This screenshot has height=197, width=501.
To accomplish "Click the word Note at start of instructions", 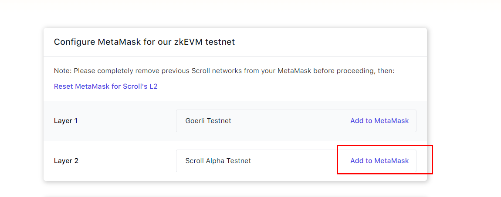I will (x=62, y=70).
